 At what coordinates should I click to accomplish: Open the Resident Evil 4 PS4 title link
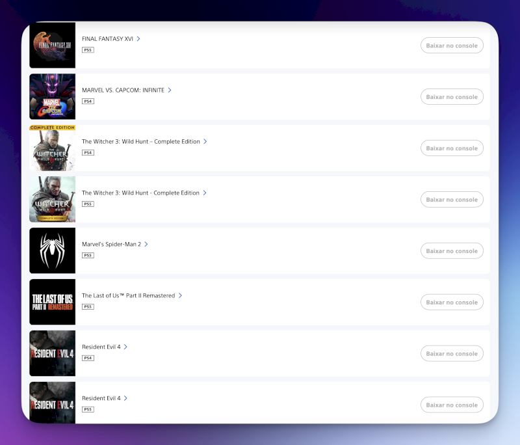click(101, 347)
